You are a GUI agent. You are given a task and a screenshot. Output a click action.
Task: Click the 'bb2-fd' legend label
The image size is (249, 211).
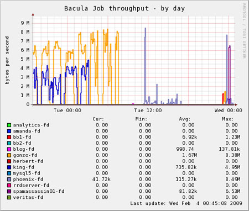click(x=22, y=143)
